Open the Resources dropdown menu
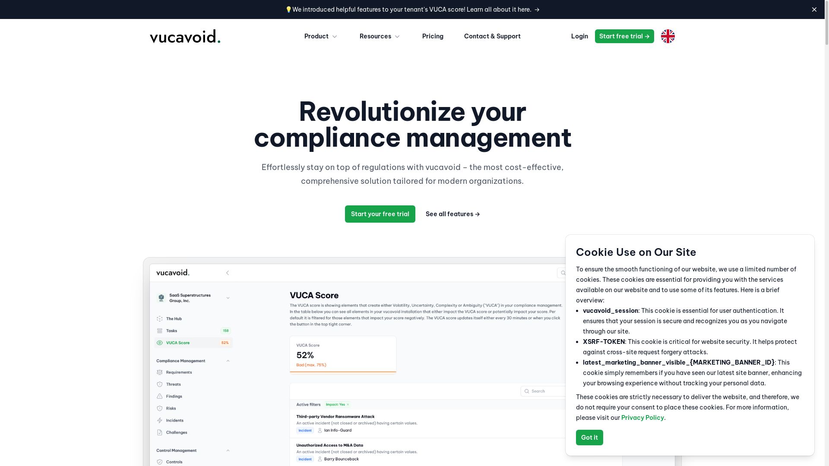 pos(379,36)
